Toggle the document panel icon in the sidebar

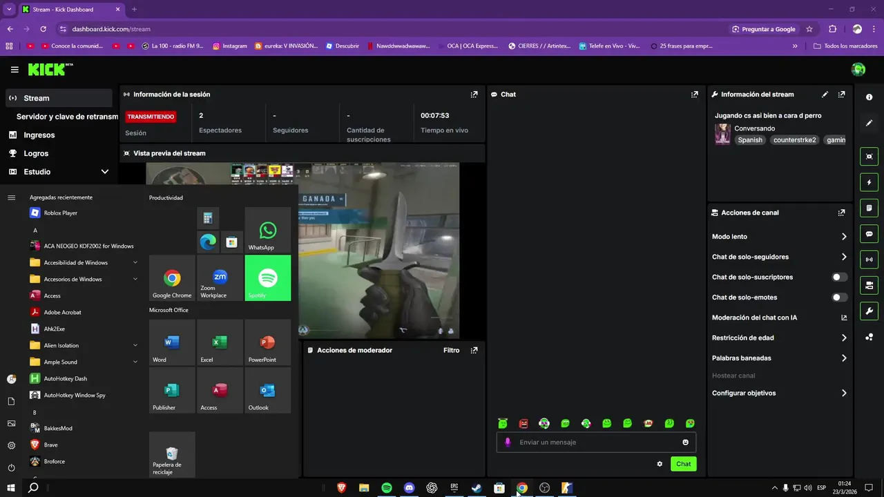pyautogui.click(x=869, y=208)
